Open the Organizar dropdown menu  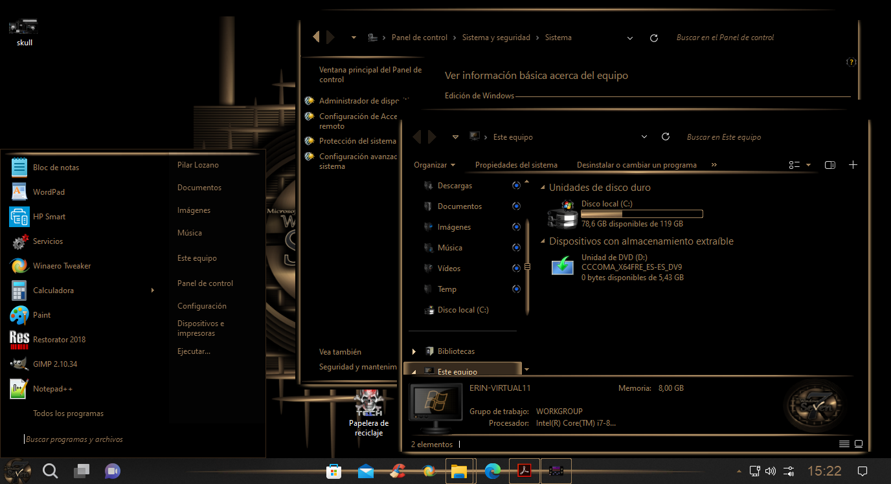pyautogui.click(x=434, y=164)
